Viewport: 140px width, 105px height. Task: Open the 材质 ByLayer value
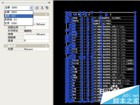(36, 49)
